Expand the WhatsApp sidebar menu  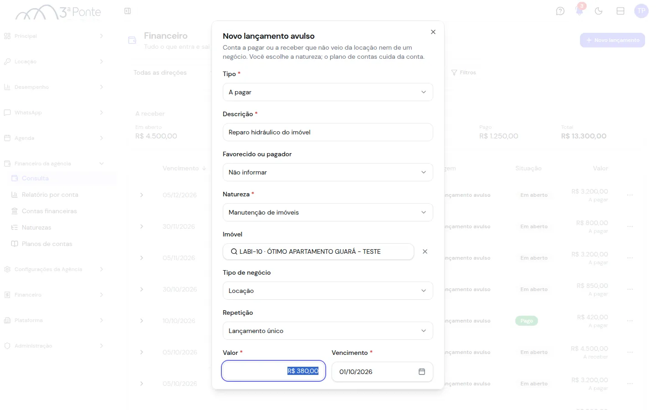[x=54, y=113]
